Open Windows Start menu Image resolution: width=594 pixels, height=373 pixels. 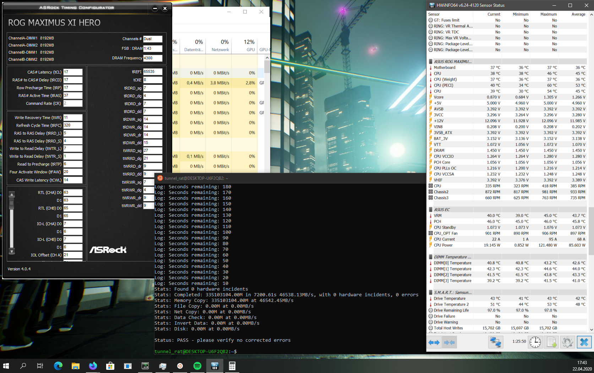pyautogui.click(x=6, y=366)
